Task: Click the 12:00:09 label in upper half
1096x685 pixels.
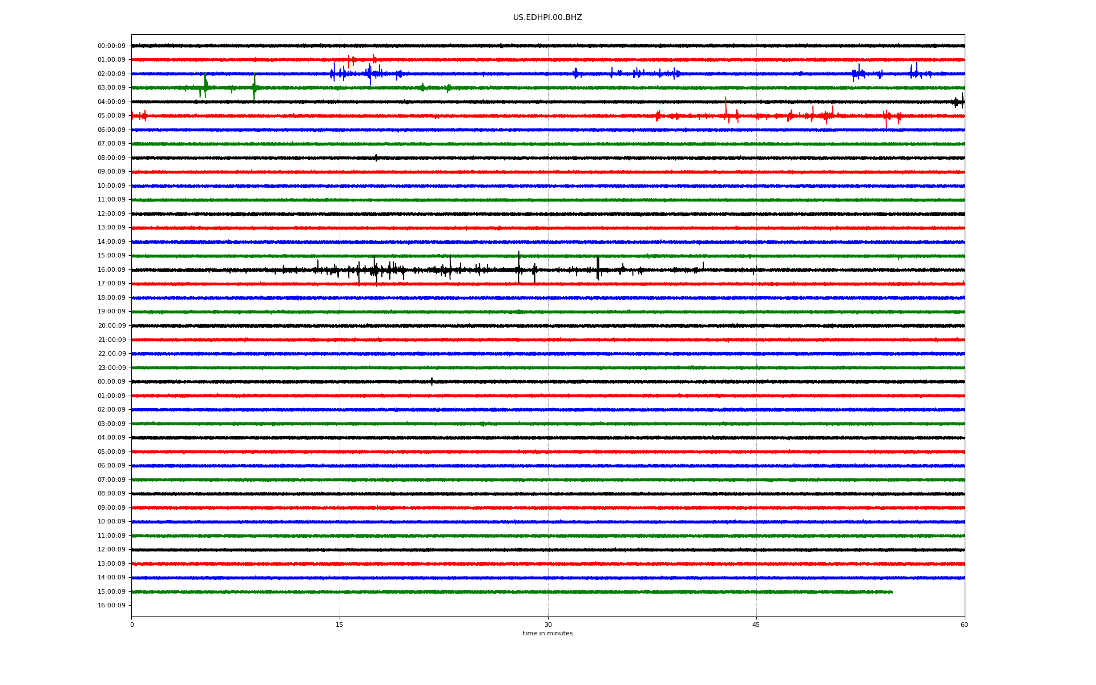Action: (x=111, y=214)
